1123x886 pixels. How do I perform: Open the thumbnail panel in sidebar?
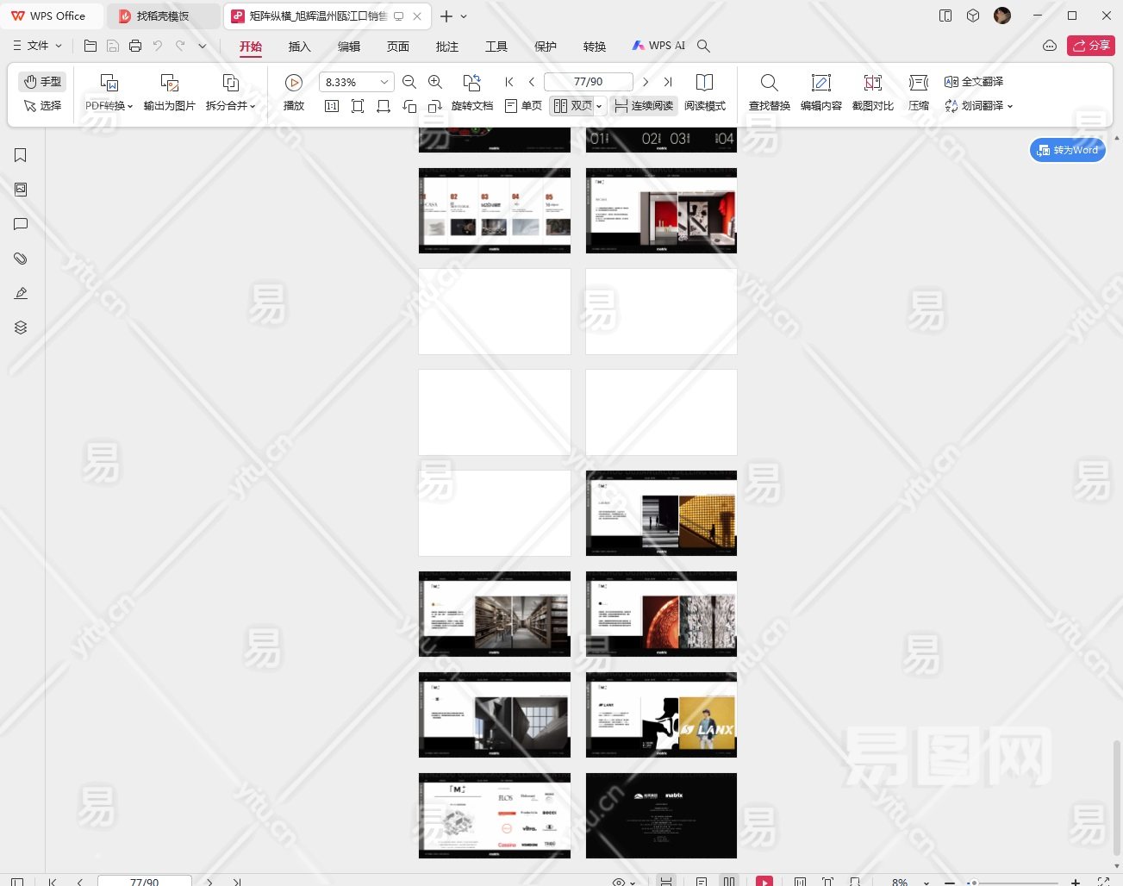[21, 190]
